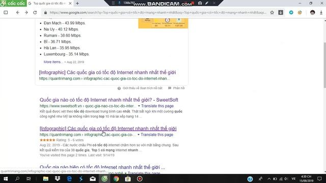Viewport: 326px width, 183px height.
Task: Focus the address bar URL
Action: pos(158,12)
